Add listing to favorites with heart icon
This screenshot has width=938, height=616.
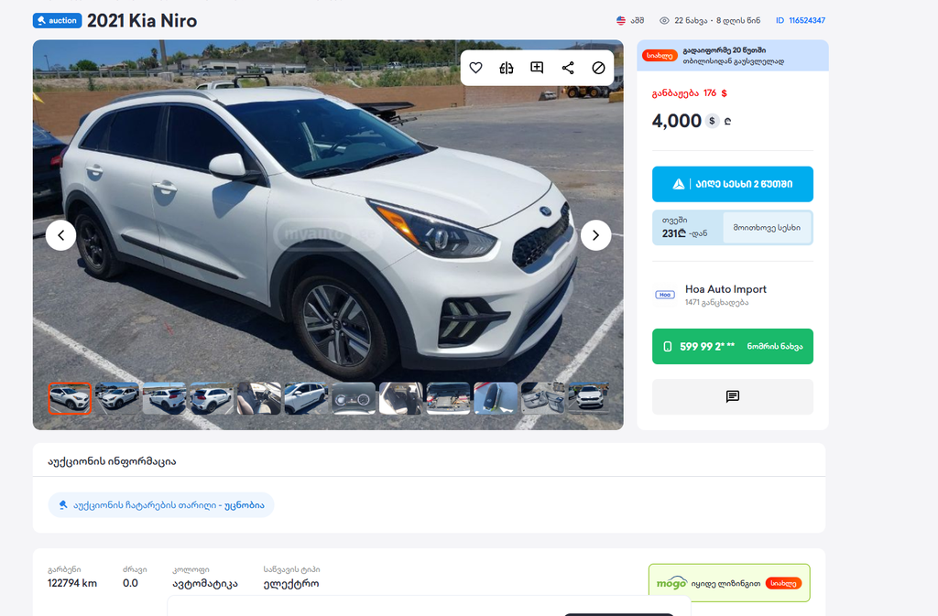coord(475,68)
